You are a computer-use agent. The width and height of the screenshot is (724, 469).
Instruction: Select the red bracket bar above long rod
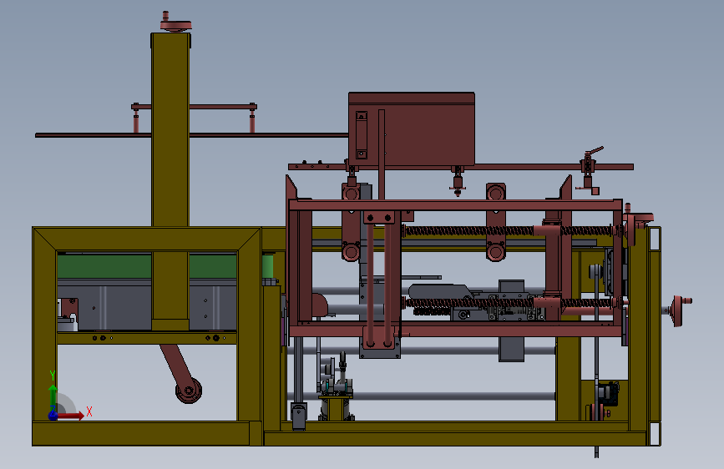[x=194, y=107]
